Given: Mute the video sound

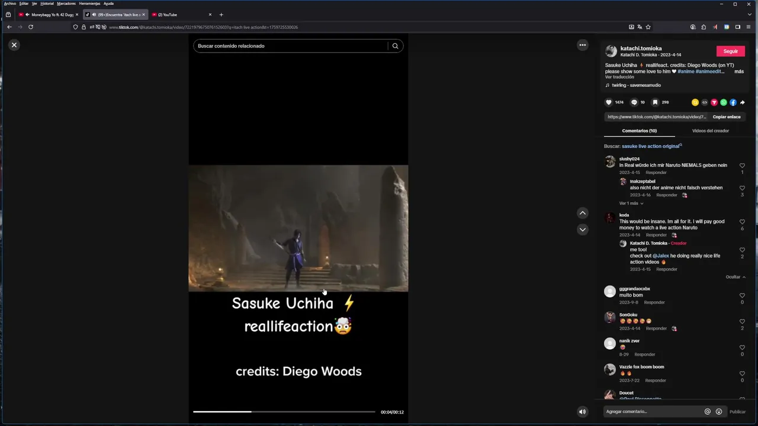Looking at the screenshot, I should click(583, 412).
